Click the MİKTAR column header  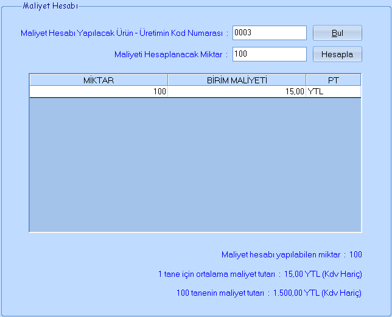[x=99, y=80]
